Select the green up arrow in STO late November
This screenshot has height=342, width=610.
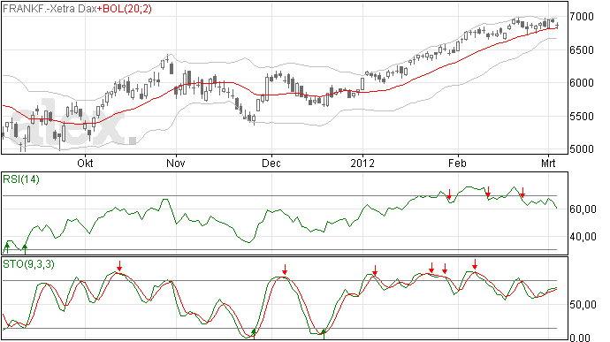(x=254, y=333)
